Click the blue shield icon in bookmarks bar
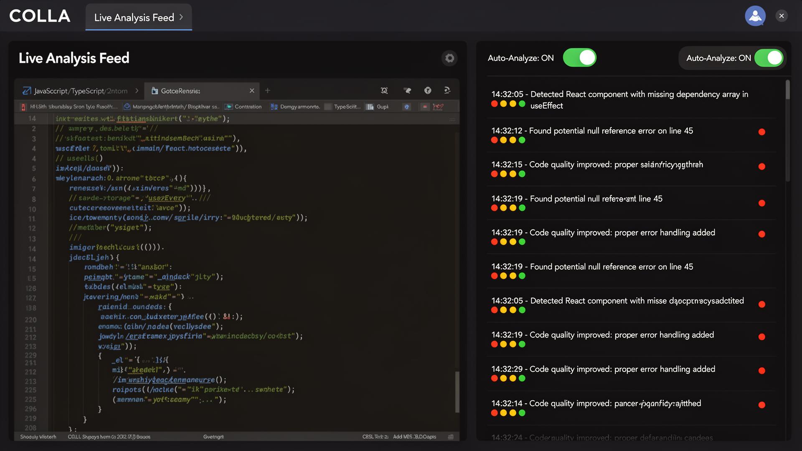The height and width of the screenshot is (451, 802). click(x=407, y=107)
